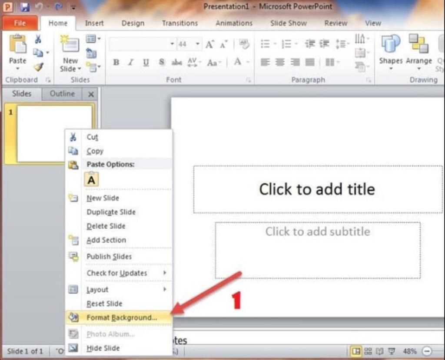Click the New Slide icon
Screen dimensions: 445x360
point(70,44)
